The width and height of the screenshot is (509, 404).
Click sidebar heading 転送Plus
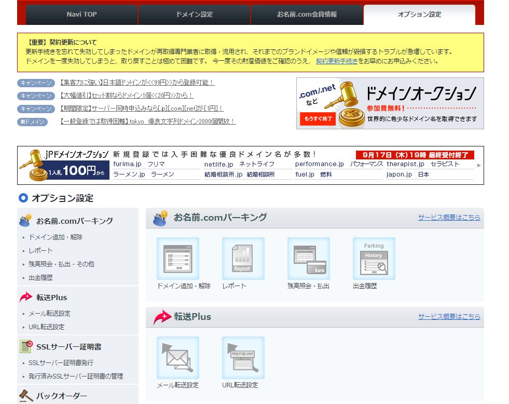[x=51, y=297]
